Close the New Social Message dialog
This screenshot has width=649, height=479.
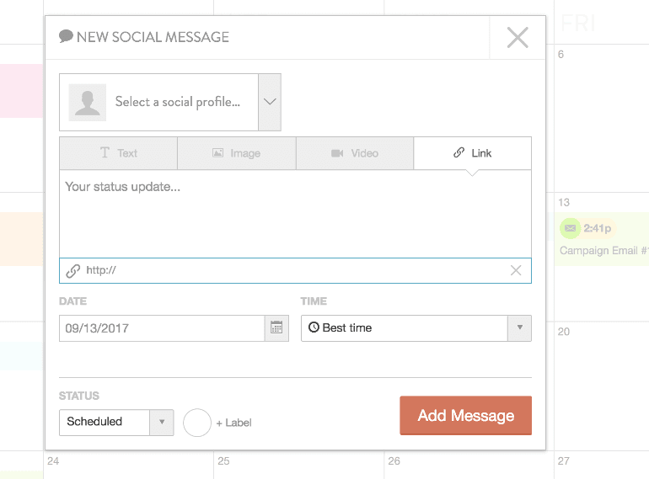pos(517,37)
